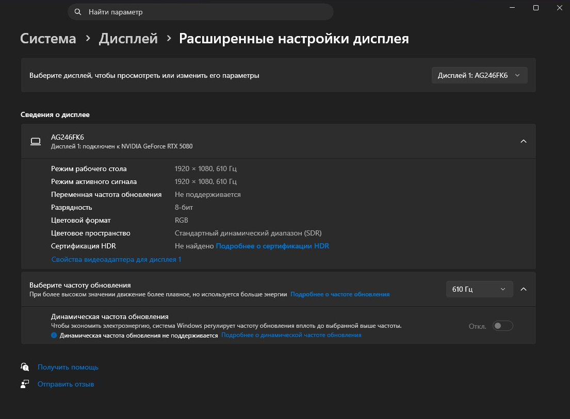The height and width of the screenshot is (419, 570).
Task: Close the Settings window
Action: coord(560,8)
